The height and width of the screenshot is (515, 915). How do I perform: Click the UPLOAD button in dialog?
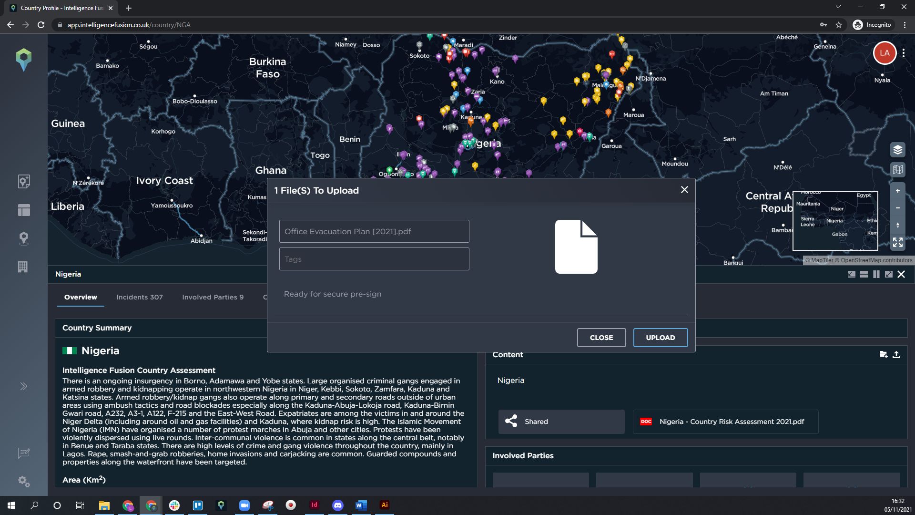tap(661, 338)
